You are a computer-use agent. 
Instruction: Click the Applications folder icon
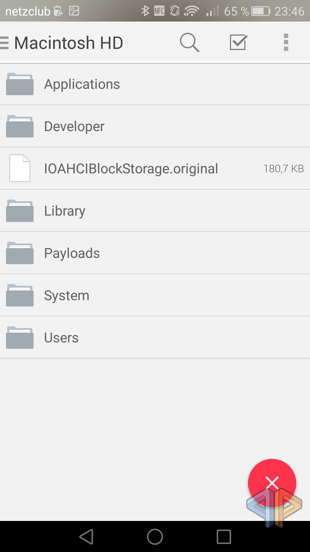coord(20,84)
